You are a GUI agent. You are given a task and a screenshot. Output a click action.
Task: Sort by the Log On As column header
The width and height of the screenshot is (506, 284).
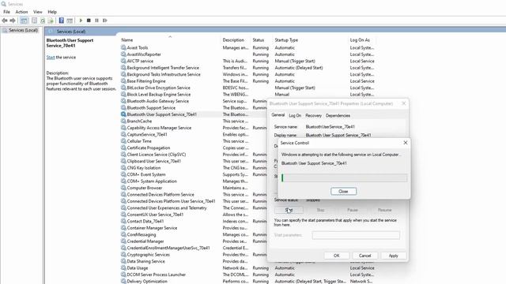[360, 40]
